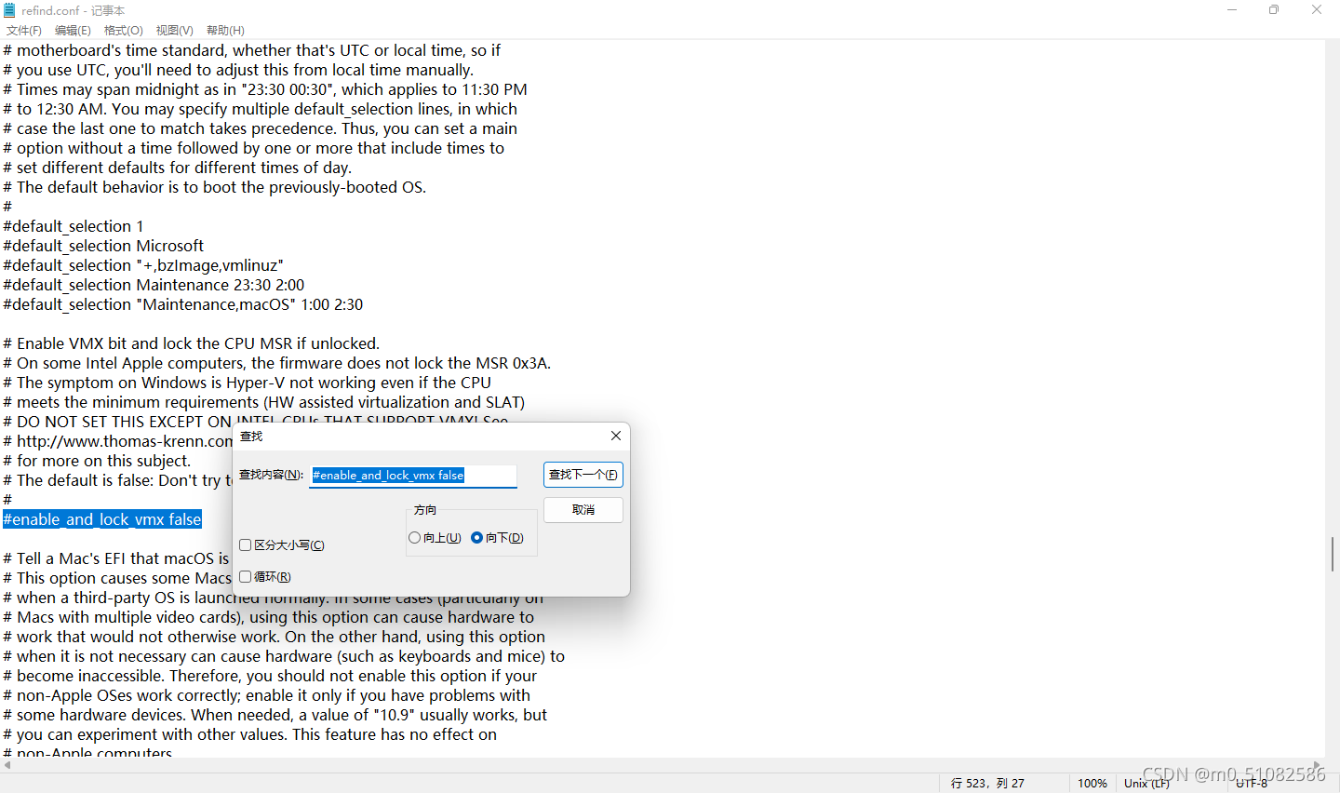The width and height of the screenshot is (1340, 793).
Task: Click the 查找内容 search input field
Action: click(x=413, y=476)
